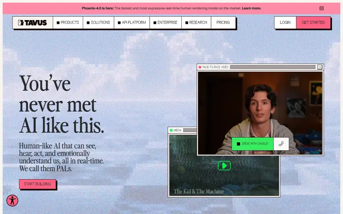Click the green square in Media title bar

click(171, 131)
